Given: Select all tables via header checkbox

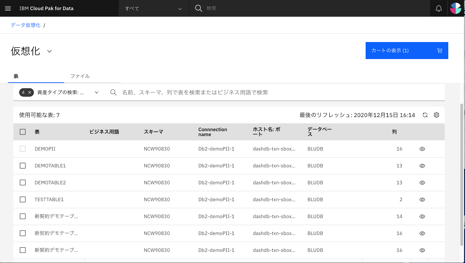Looking at the screenshot, I should 23,131.
